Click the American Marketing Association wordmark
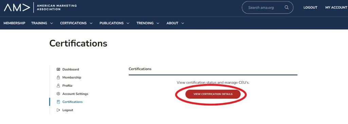 tap(57, 7)
